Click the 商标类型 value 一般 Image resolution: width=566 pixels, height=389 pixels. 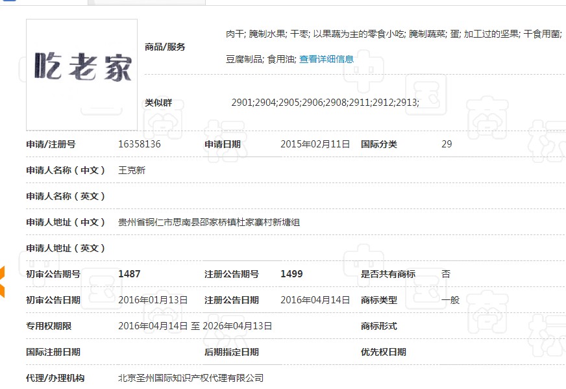pyautogui.click(x=450, y=300)
